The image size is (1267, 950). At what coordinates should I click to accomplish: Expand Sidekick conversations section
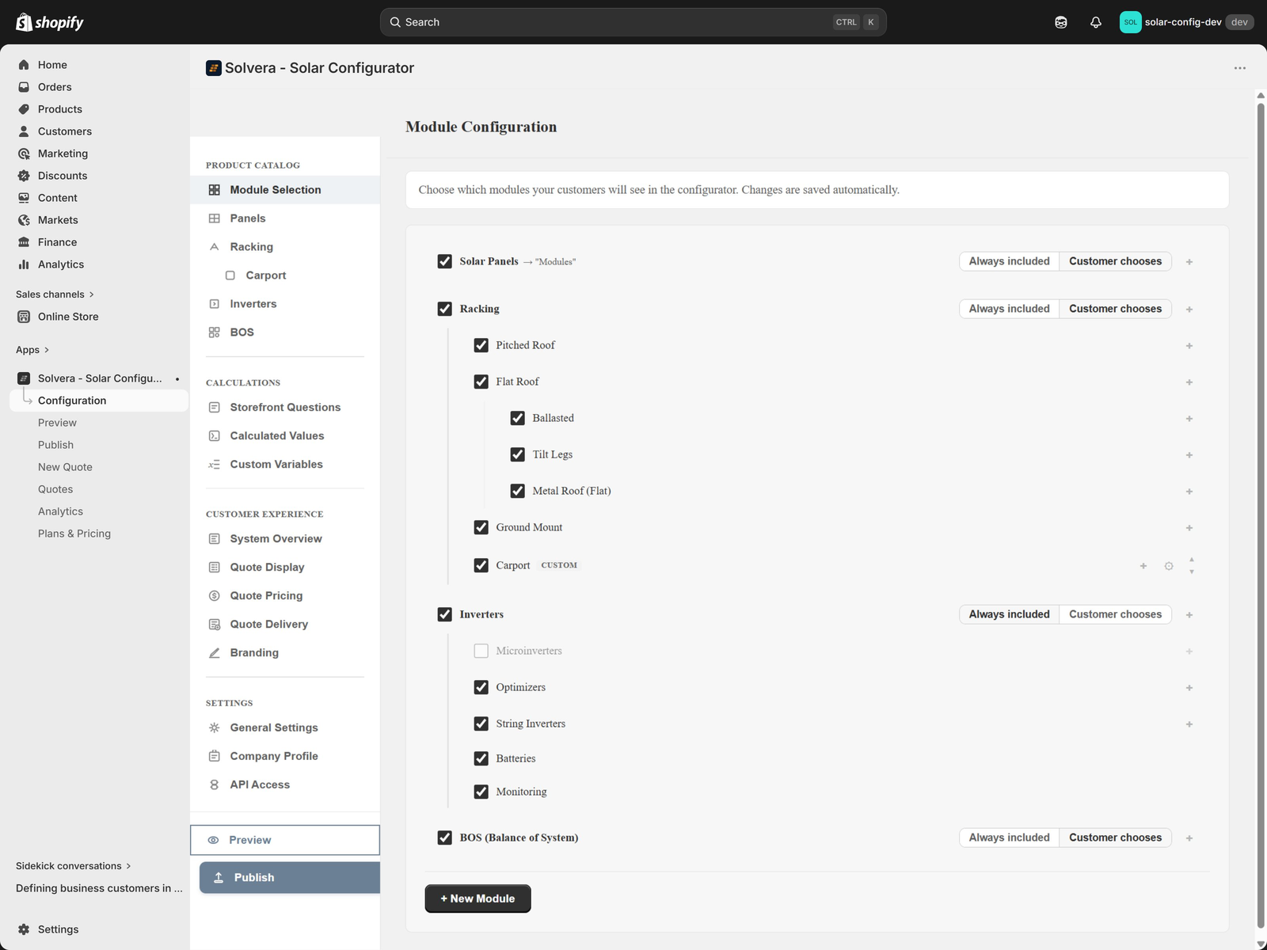click(x=74, y=866)
